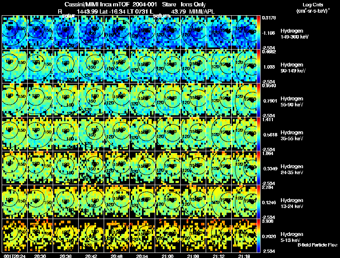
Task: Open the 149-360 keV image panel at 20:24
Action: [x=14, y=33]
